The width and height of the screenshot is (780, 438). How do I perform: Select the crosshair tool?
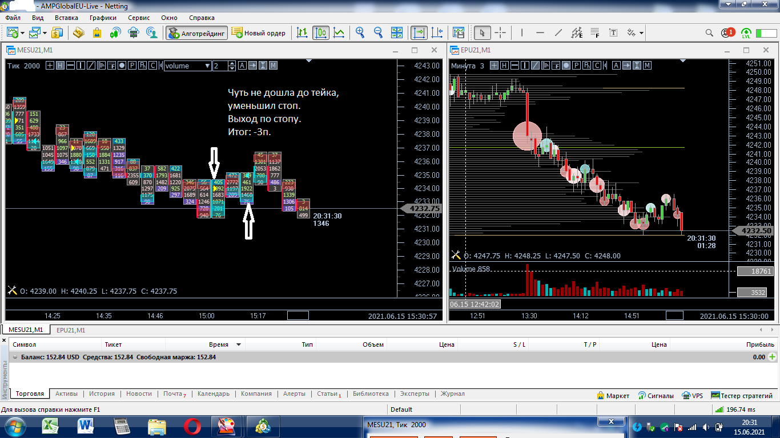tap(500, 33)
